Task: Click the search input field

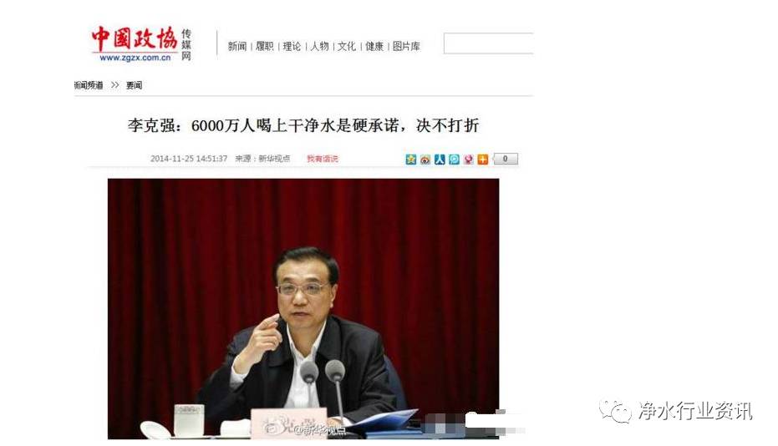Action: tap(489, 43)
